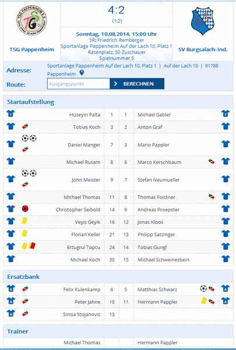Click the SV Burgsalach-Ind. shield crest

(x=203, y=21)
